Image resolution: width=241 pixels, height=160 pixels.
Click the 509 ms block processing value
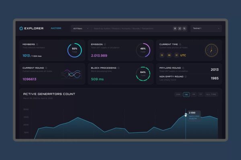(97, 79)
